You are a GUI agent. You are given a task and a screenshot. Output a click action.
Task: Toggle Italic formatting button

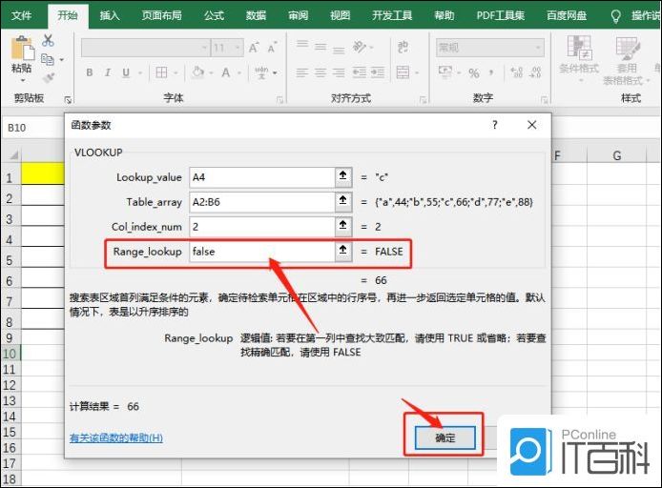(108, 72)
